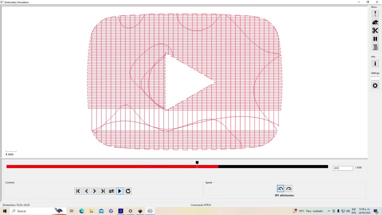Open the notification center

tap(376, 211)
